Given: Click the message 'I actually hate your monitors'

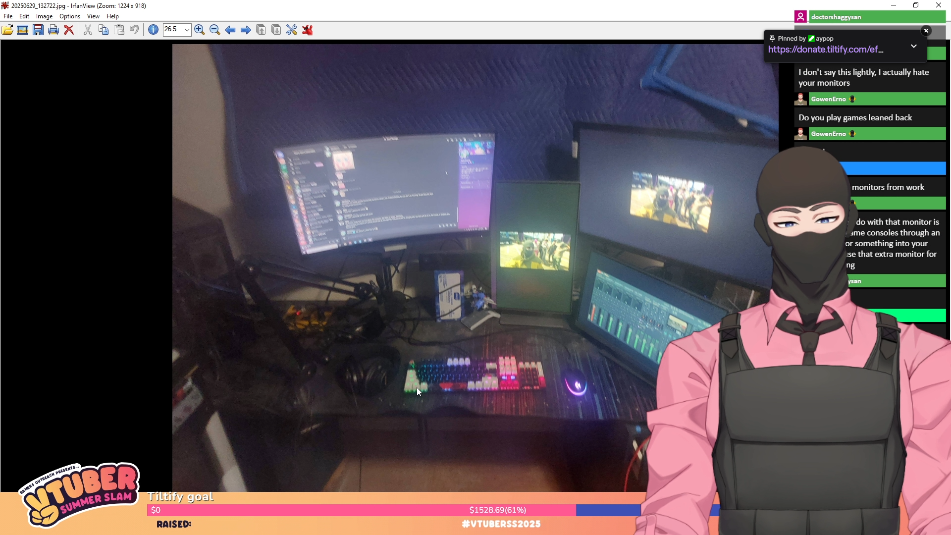Looking at the screenshot, I should (864, 78).
